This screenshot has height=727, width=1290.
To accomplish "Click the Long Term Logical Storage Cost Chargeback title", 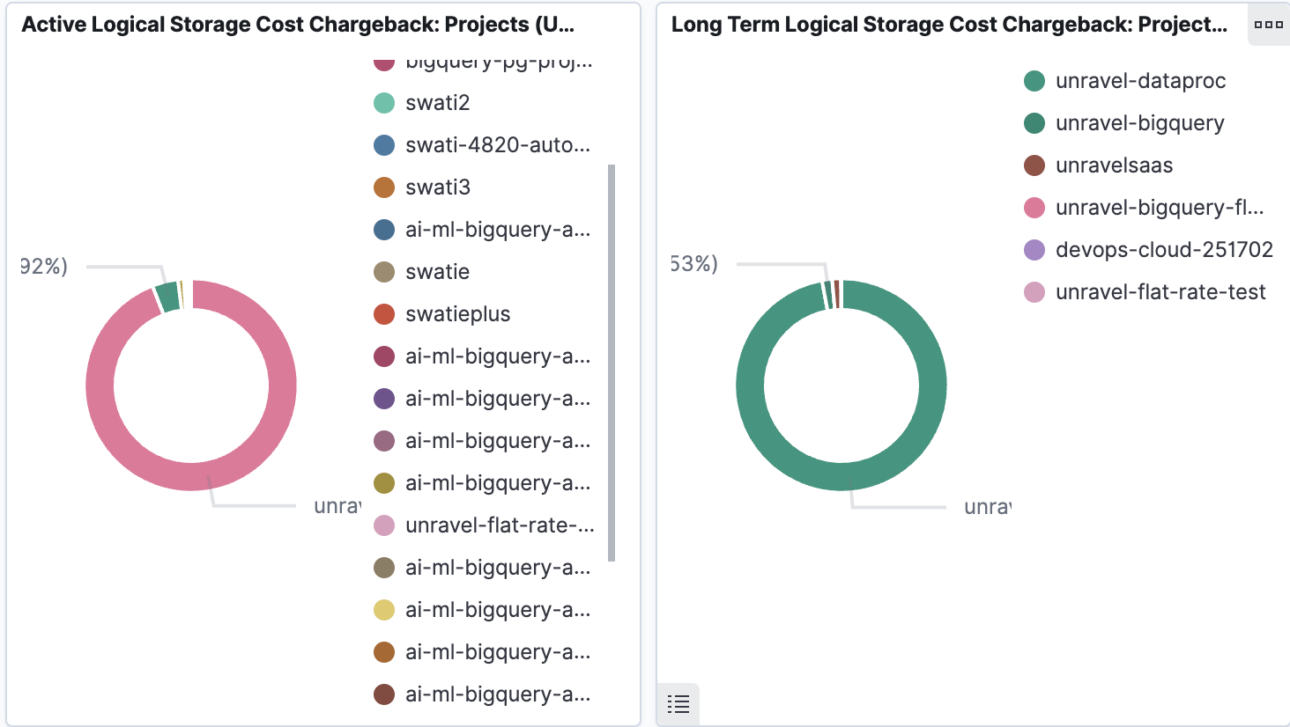I will tap(949, 25).
